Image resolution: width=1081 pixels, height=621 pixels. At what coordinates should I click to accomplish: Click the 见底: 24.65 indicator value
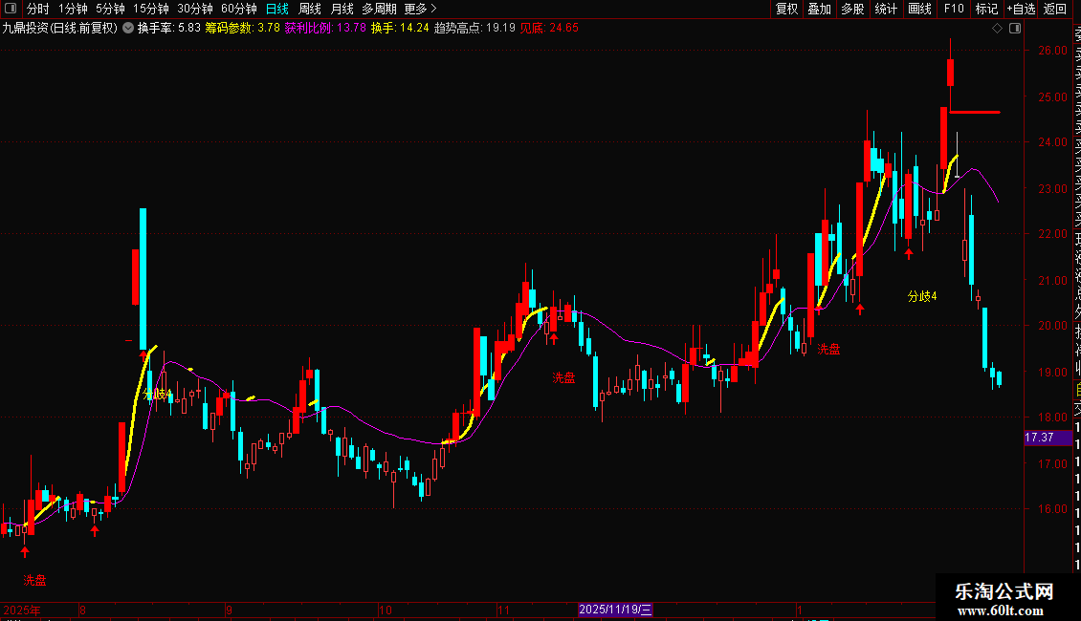[x=549, y=29]
